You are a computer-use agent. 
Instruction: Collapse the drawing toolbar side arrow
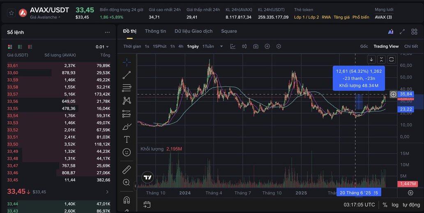[136, 186]
